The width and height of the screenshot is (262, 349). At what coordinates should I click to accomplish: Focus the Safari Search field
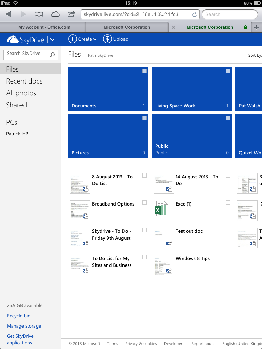pyautogui.click(x=230, y=14)
